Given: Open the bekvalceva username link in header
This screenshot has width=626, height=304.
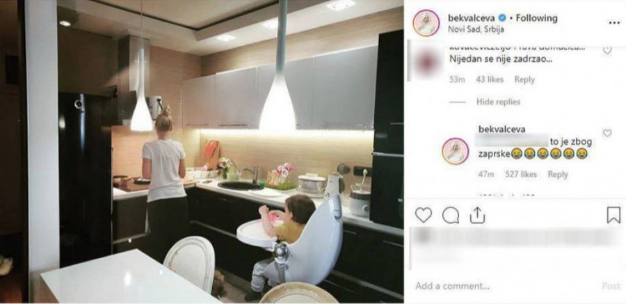Looking at the screenshot, I should pyautogui.click(x=472, y=18).
